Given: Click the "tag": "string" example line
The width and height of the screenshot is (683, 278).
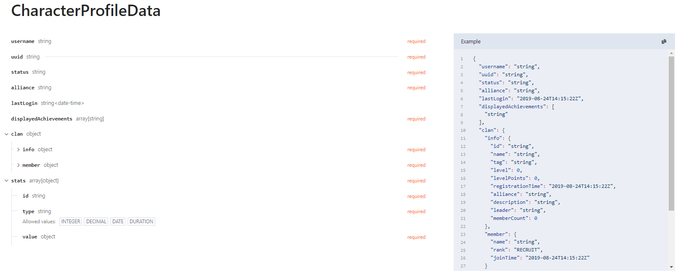Looking at the screenshot, I should click(x=513, y=162).
